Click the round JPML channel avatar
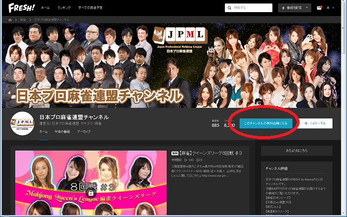This screenshot has width=347, height=217. (x=23, y=124)
